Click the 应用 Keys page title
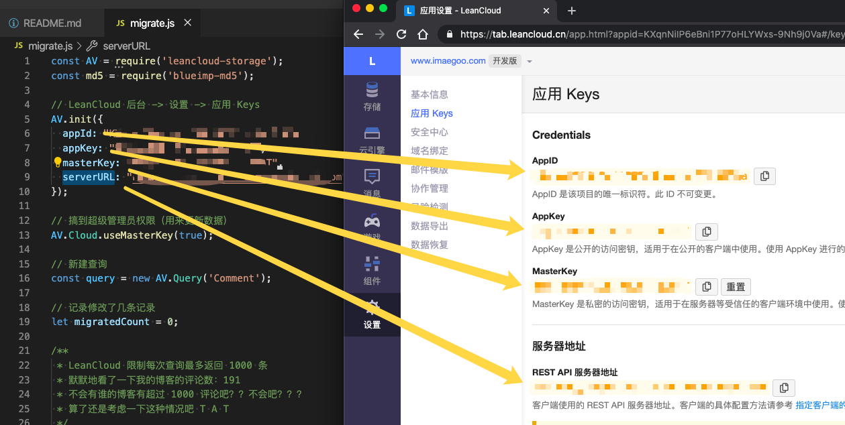 pyautogui.click(x=566, y=94)
